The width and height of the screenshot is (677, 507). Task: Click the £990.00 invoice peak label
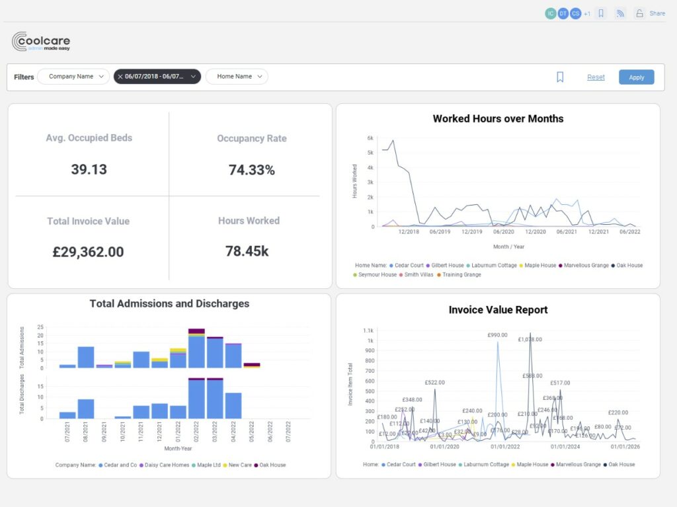497,335
